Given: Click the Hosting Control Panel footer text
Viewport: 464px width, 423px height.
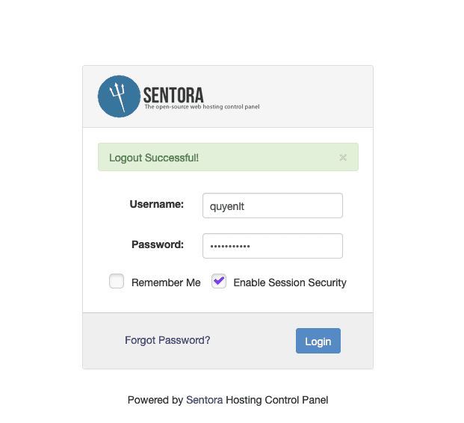Looking at the screenshot, I should [x=277, y=400].
